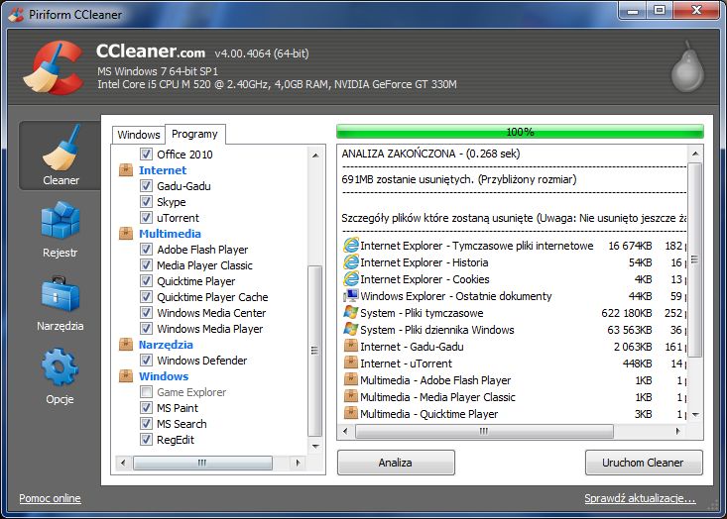This screenshot has width=727, height=519.
Task: Click IE icon for Cookies row
Action: pyautogui.click(x=351, y=279)
